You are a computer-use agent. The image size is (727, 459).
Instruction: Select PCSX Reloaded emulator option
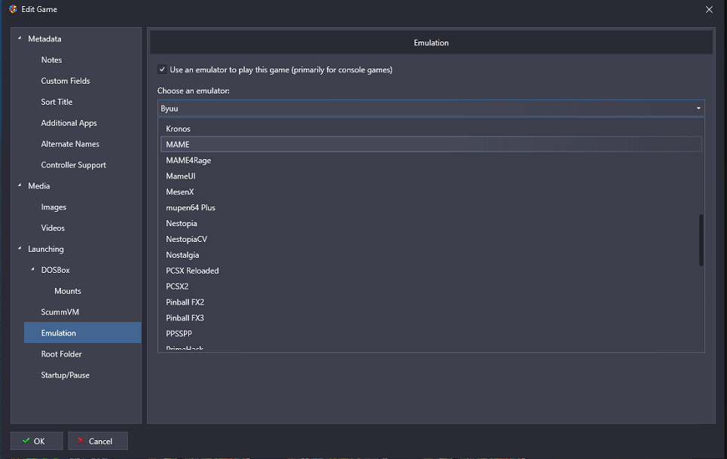coord(431,271)
